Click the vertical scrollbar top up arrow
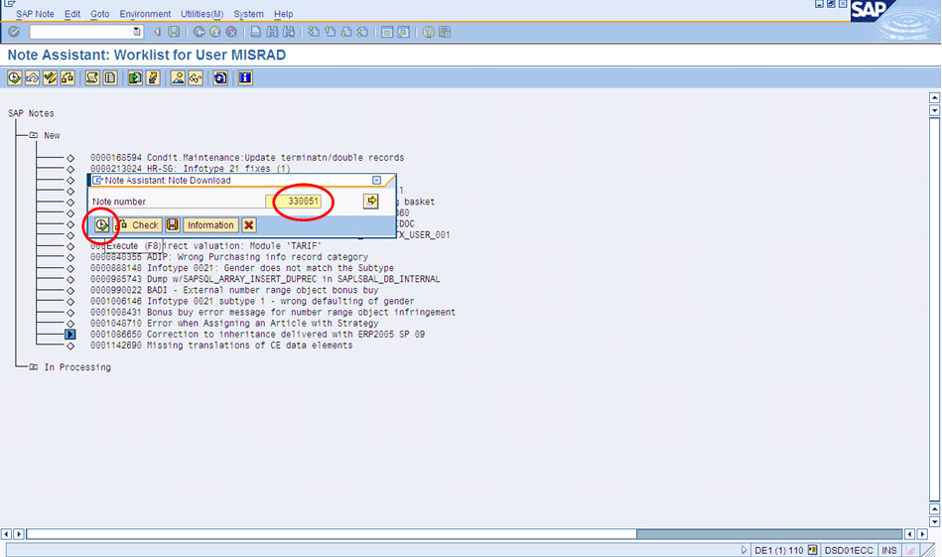This screenshot has width=942, height=557. (x=934, y=97)
